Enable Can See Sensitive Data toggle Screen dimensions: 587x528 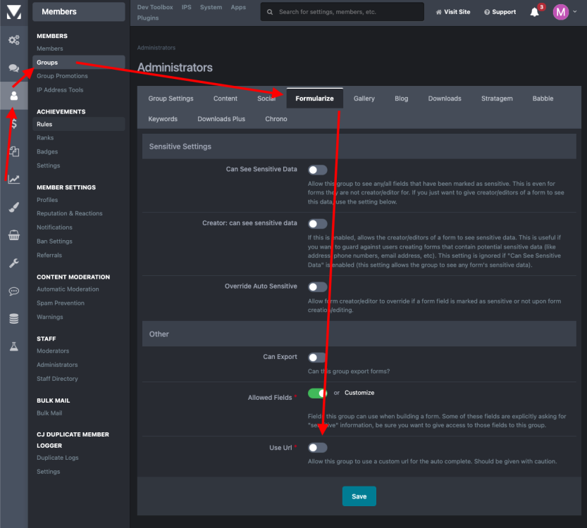tap(317, 170)
